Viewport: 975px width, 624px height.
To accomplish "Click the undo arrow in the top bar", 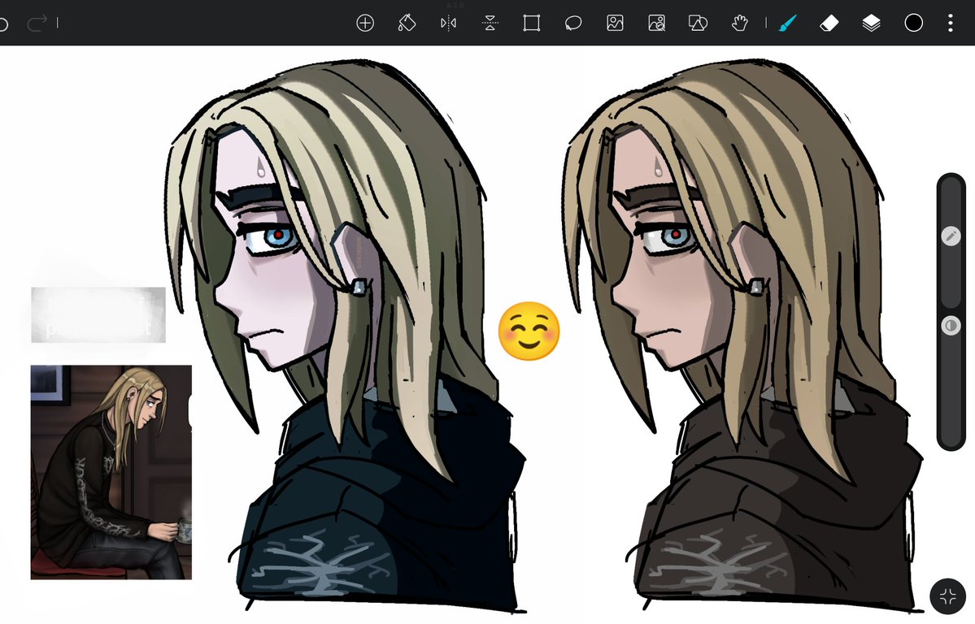I will (3, 24).
